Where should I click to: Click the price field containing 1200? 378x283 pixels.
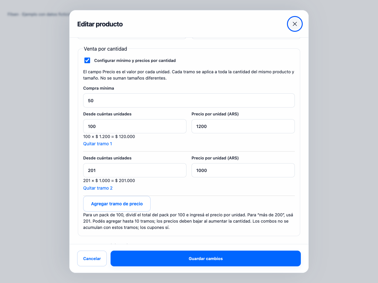tap(243, 126)
